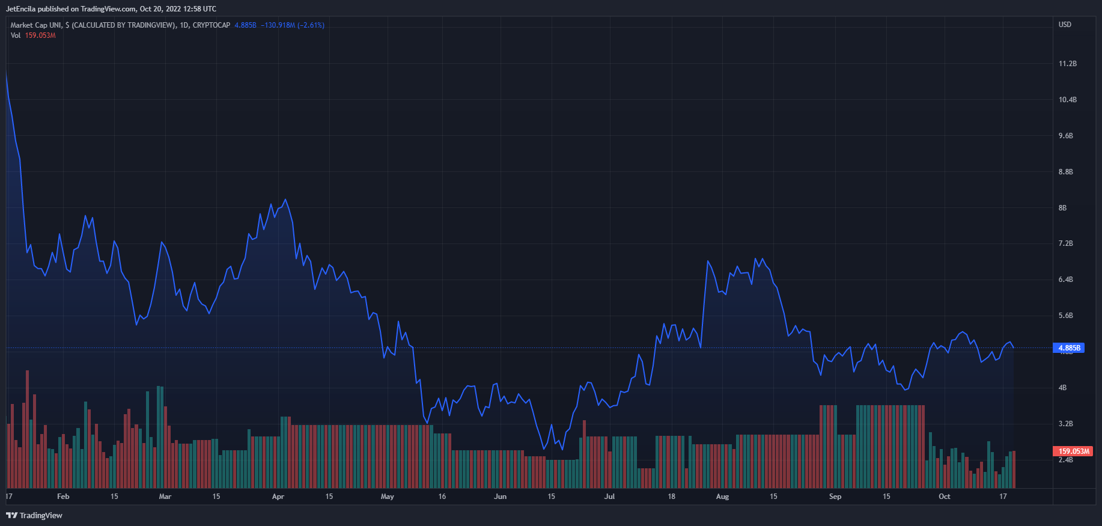Click the 4B price axis label
Image resolution: width=1102 pixels, height=526 pixels.
click(x=1062, y=388)
